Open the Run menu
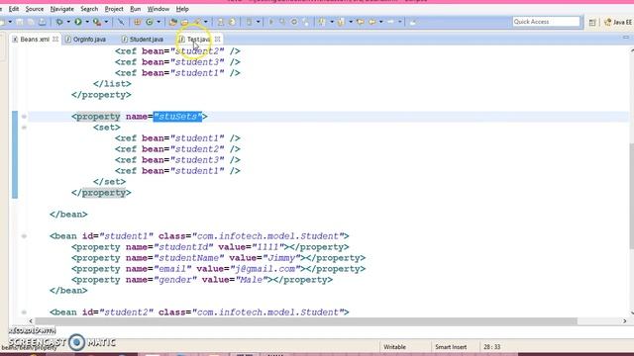Image resolution: width=634 pixels, height=356 pixels. [x=135, y=9]
